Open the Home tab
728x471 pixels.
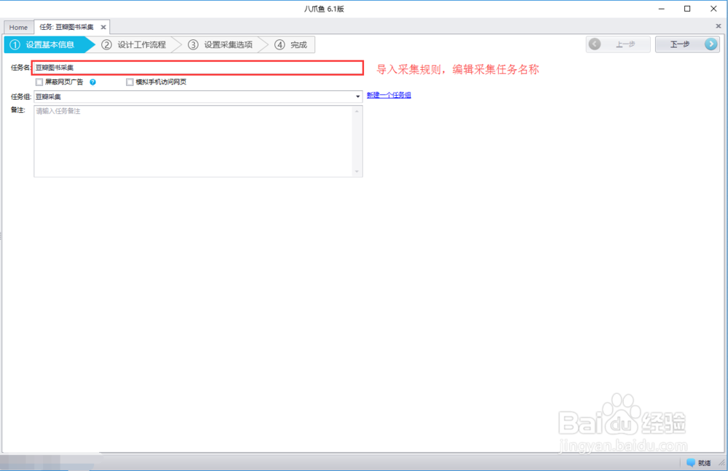[x=19, y=28]
